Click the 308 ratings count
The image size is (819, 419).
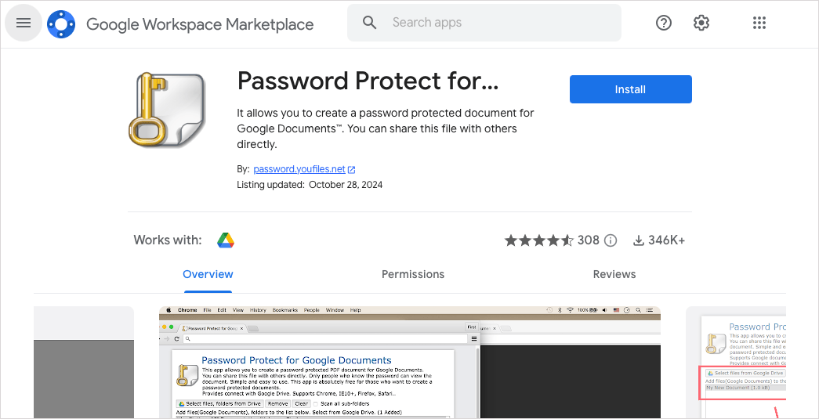(x=588, y=240)
